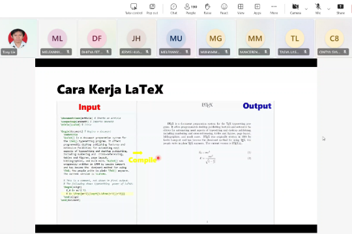This screenshot has height=234, width=352.
Task: Select the ML participant avatar tile
Action: pos(57,38)
